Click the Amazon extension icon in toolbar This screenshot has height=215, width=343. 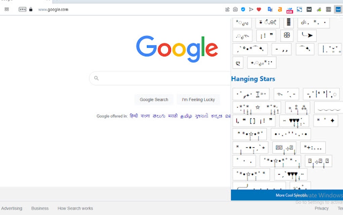pyautogui.click(x=280, y=9)
